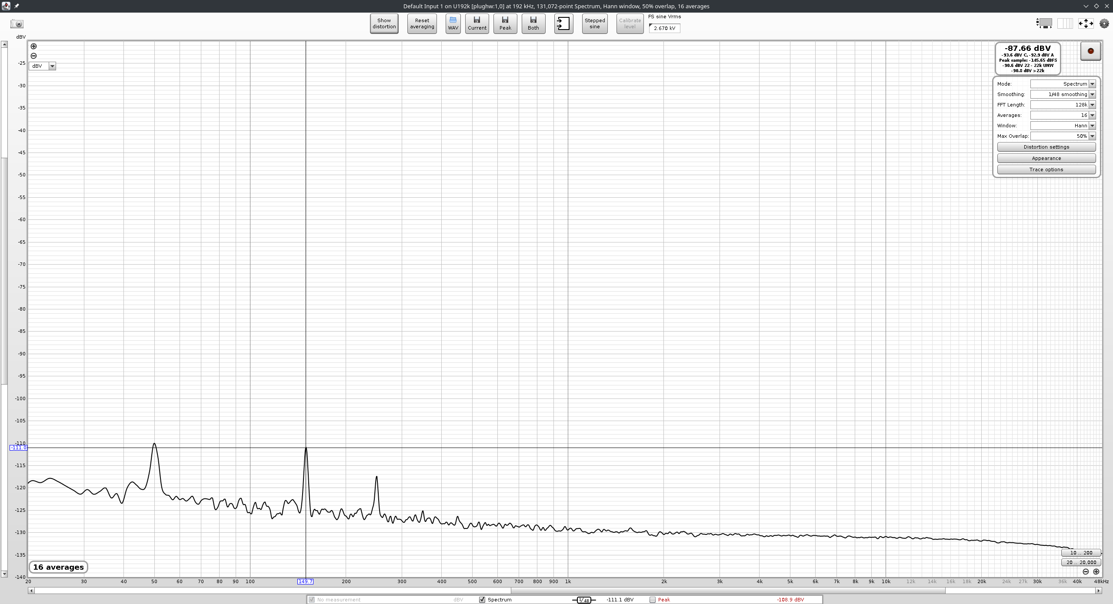Click the Stepped sine button

pyautogui.click(x=595, y=23)
